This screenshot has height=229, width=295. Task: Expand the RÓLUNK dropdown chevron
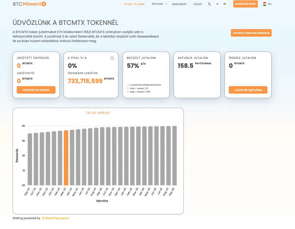[166, 4]
